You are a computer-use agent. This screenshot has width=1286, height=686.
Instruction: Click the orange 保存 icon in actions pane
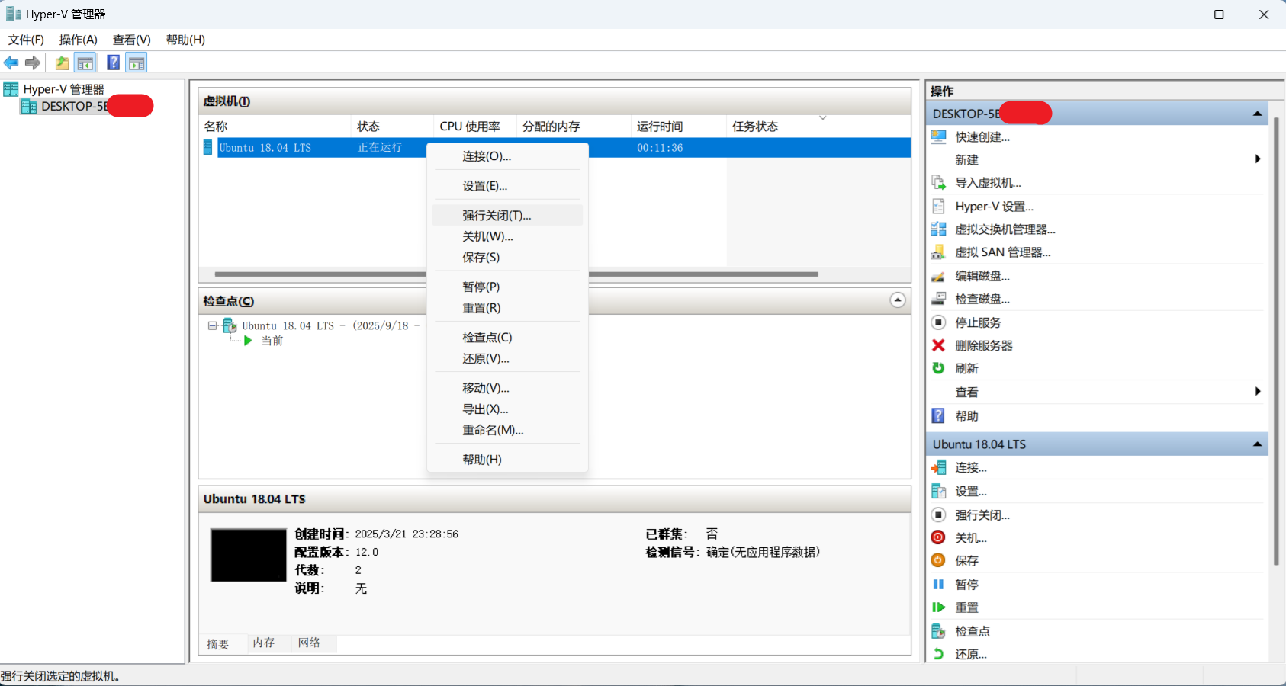(938, 560)
